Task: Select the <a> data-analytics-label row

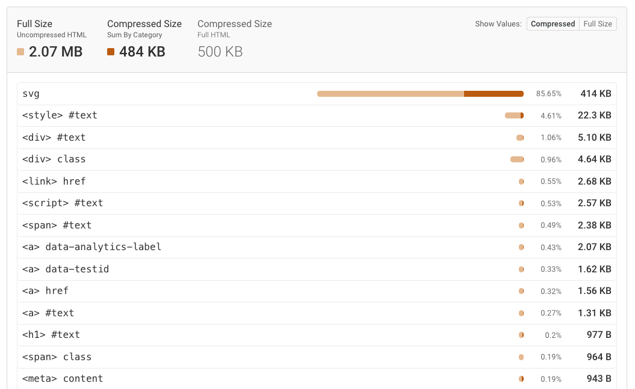Action: coord(181,247)
